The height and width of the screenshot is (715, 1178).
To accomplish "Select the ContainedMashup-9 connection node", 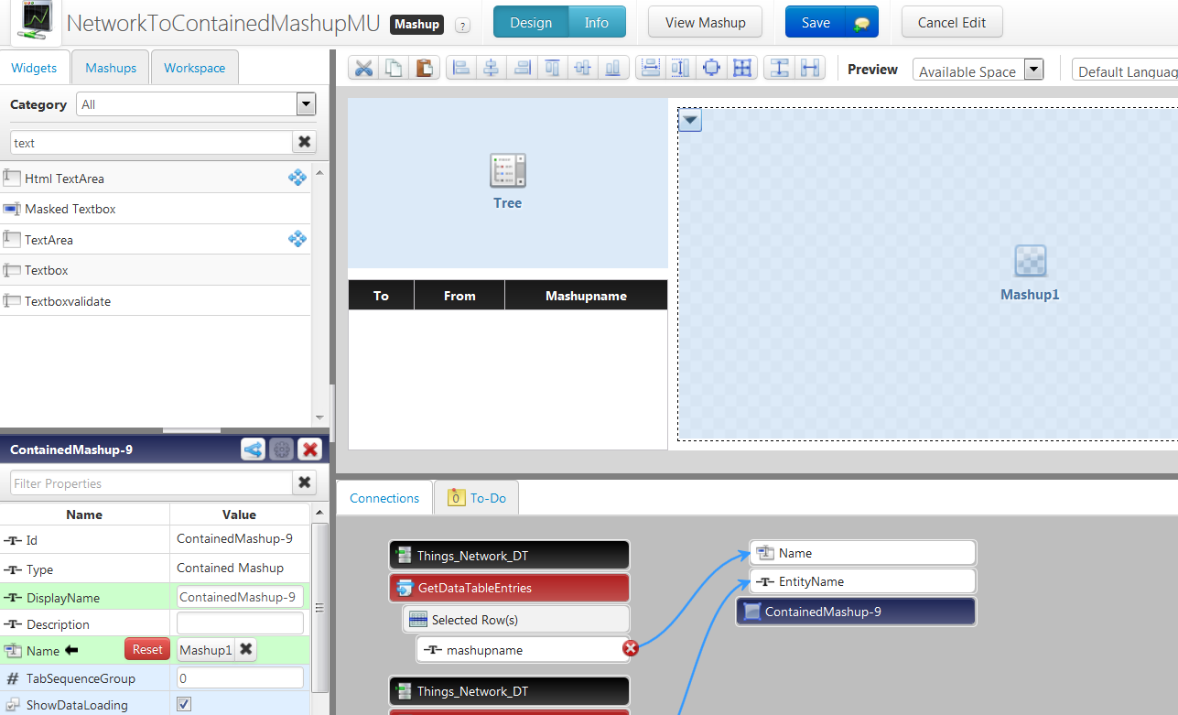I will (856, 612).
